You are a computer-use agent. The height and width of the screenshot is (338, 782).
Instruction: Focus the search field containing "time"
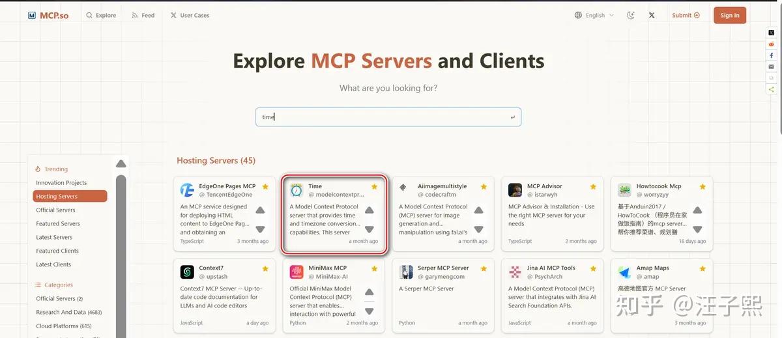tap(388, 117)
